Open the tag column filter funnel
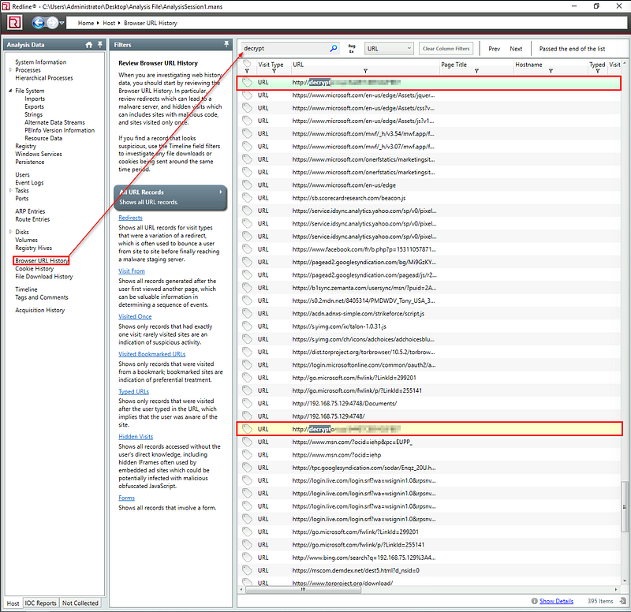Image resolution: width=631 pixels, height=612 pixels. pyautogui.click(x=247, y=71)
